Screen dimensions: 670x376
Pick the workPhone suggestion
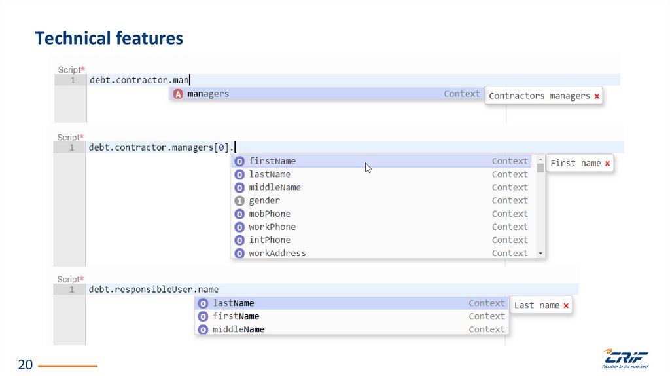(272, 227)
